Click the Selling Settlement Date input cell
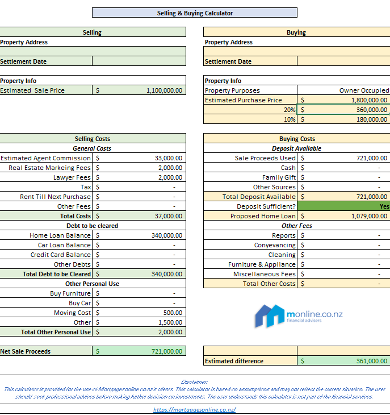The height and width of the screenshot is (415, 390). click(x=139, y=61)
